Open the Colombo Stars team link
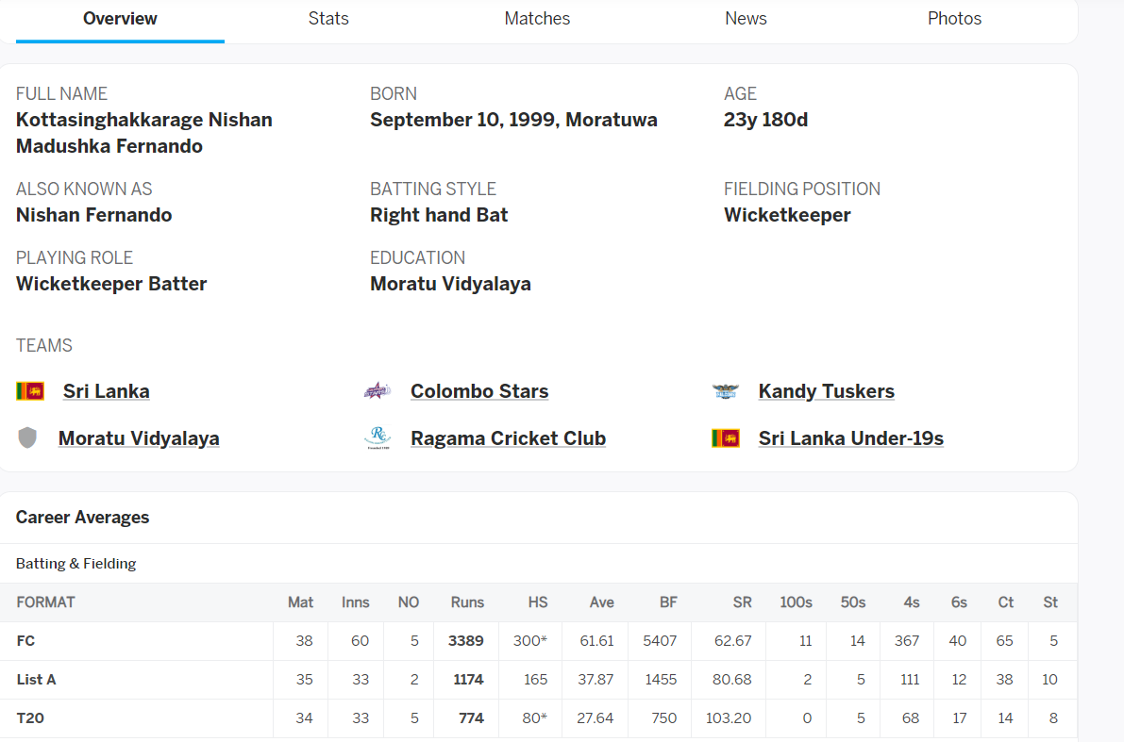Screen dimensions: 1124x742 click(x=479, y=391)
